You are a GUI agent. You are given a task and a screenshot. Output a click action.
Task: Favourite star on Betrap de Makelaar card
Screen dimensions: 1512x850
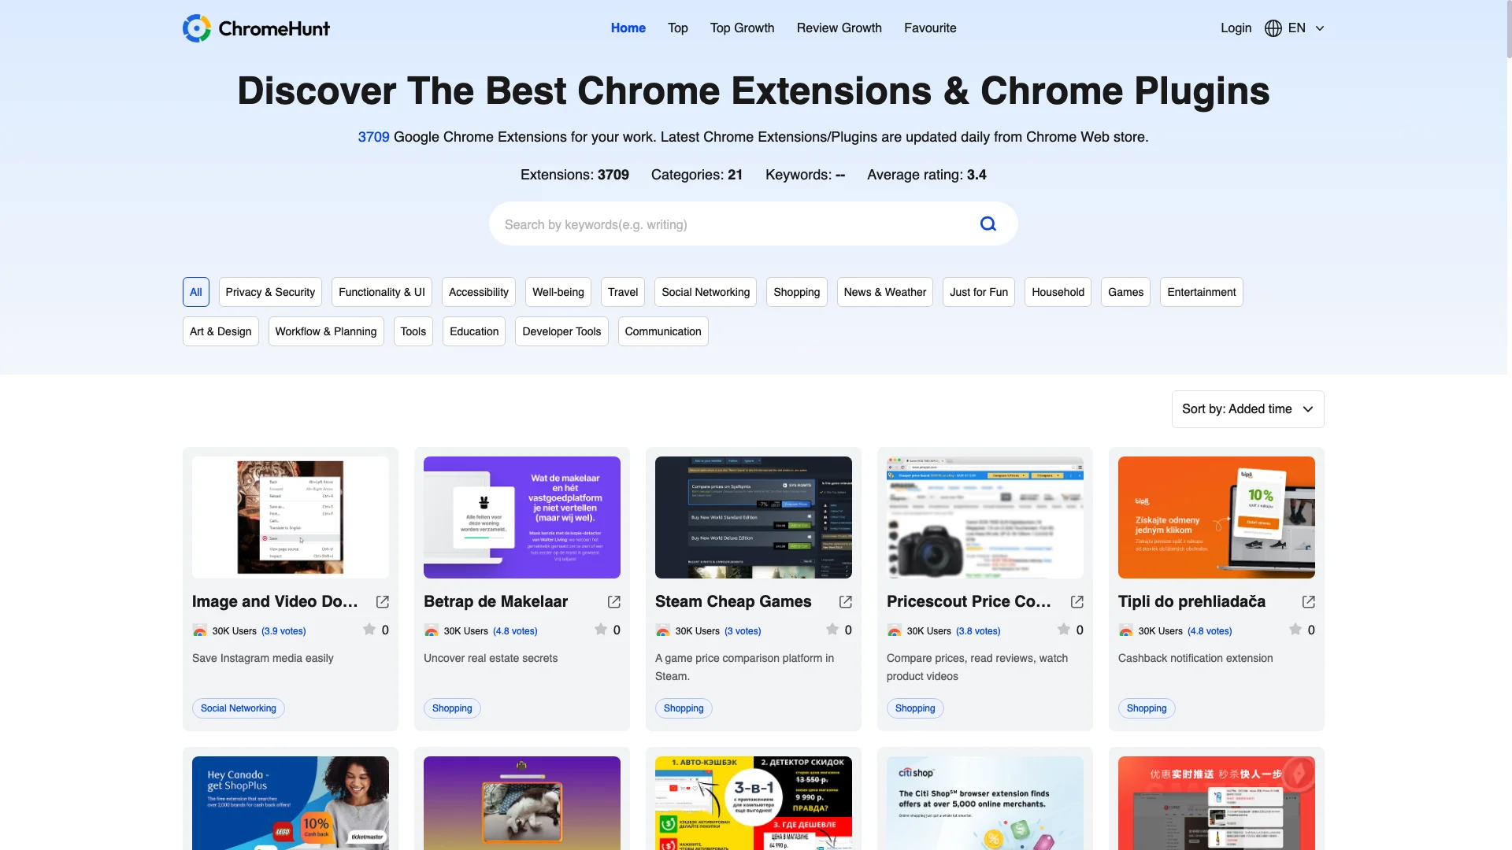(x=600, y=630)
